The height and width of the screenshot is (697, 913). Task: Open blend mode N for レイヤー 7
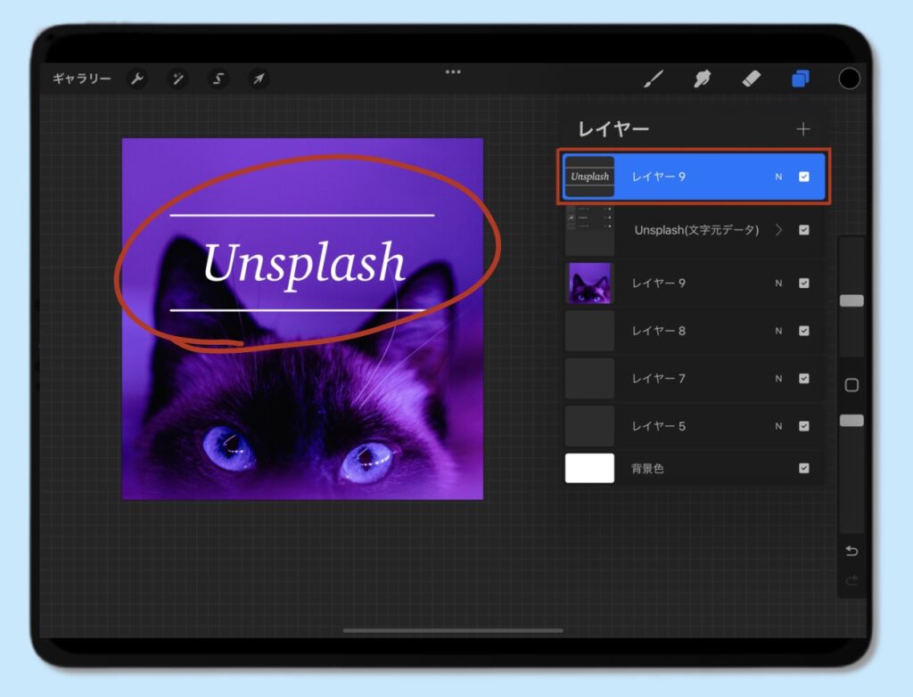pos(778,379)
